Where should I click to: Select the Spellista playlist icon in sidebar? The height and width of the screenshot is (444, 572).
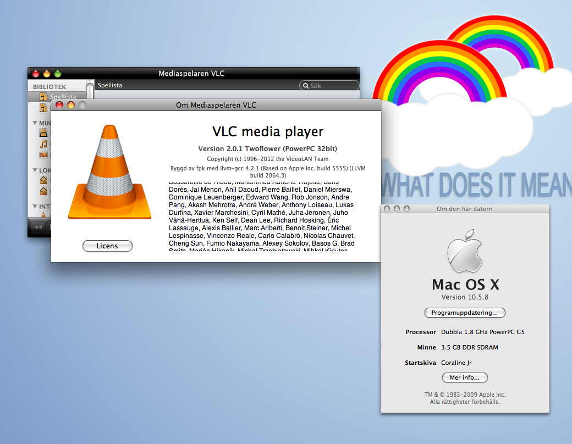(43, 97)
